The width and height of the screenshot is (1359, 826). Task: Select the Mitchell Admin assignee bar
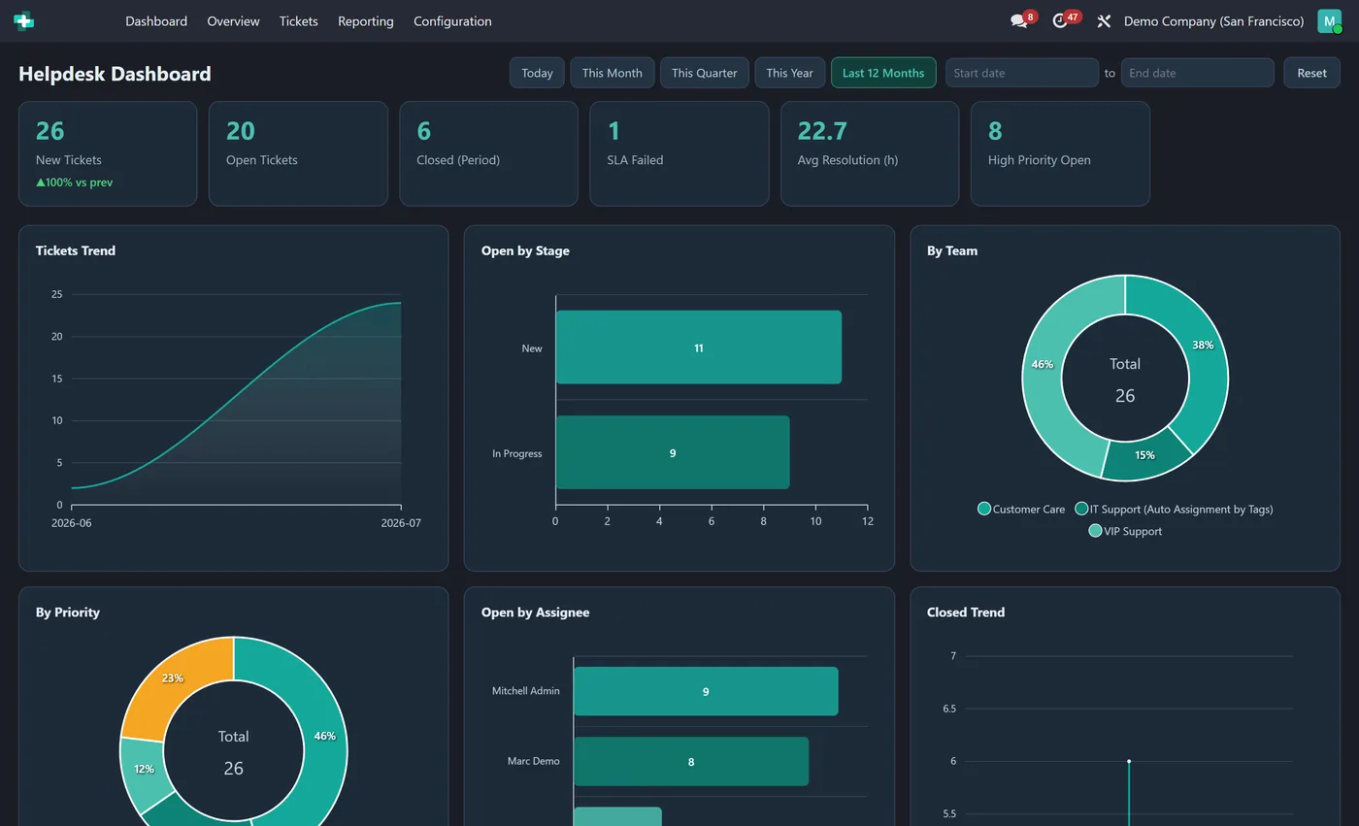706,691
